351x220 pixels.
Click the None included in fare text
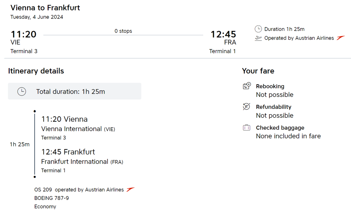coord(288,136)
